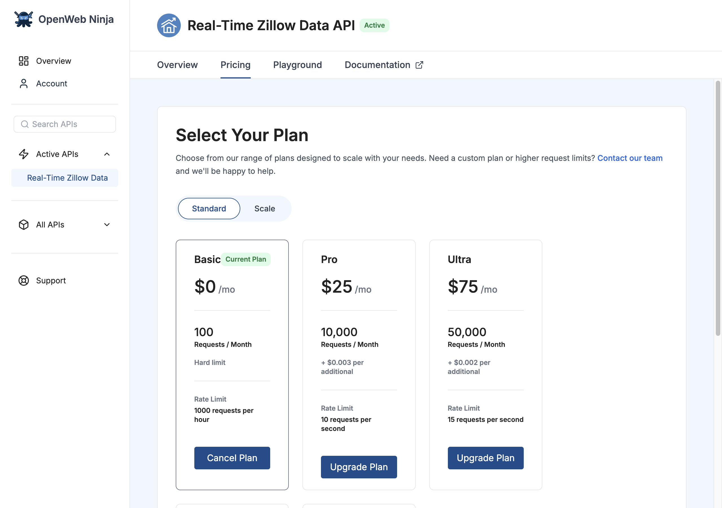Click the OpenWeb Ninja brand name
This screenshot has width=722, height=508.
click(76, 19)
